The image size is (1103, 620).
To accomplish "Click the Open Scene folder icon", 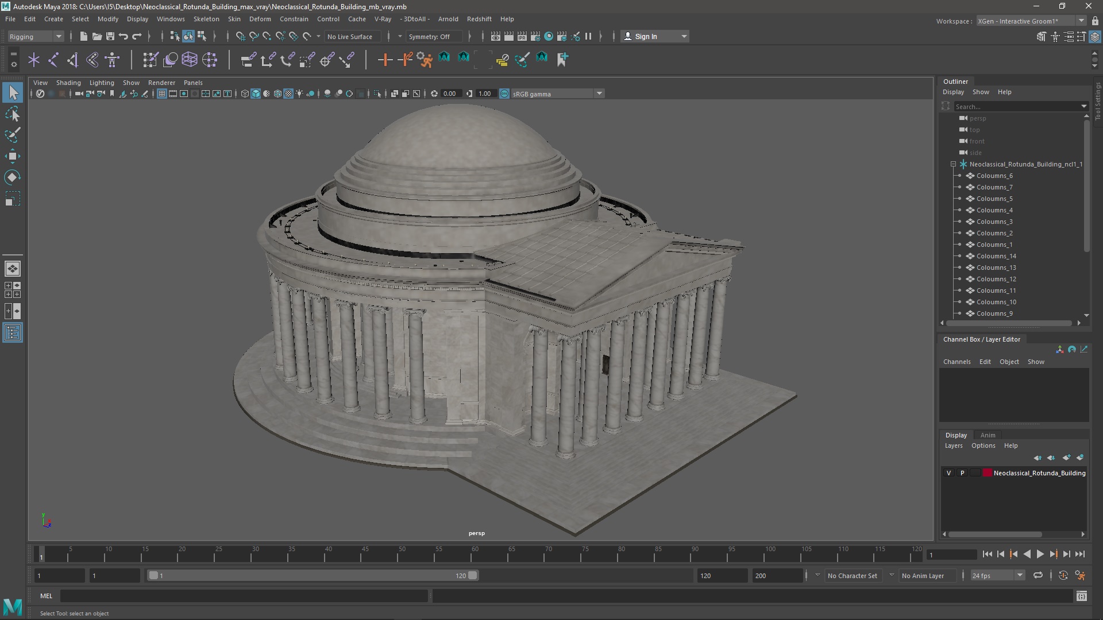I will coord(97,36).
